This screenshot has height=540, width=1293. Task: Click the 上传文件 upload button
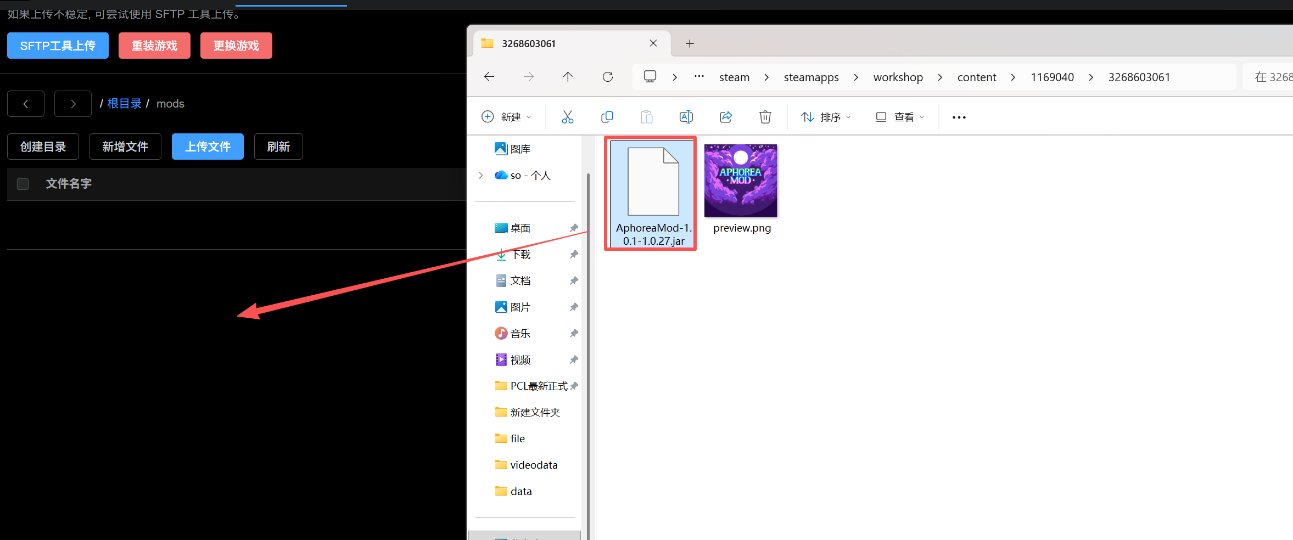pyautogui.click(x=208, y=147)
